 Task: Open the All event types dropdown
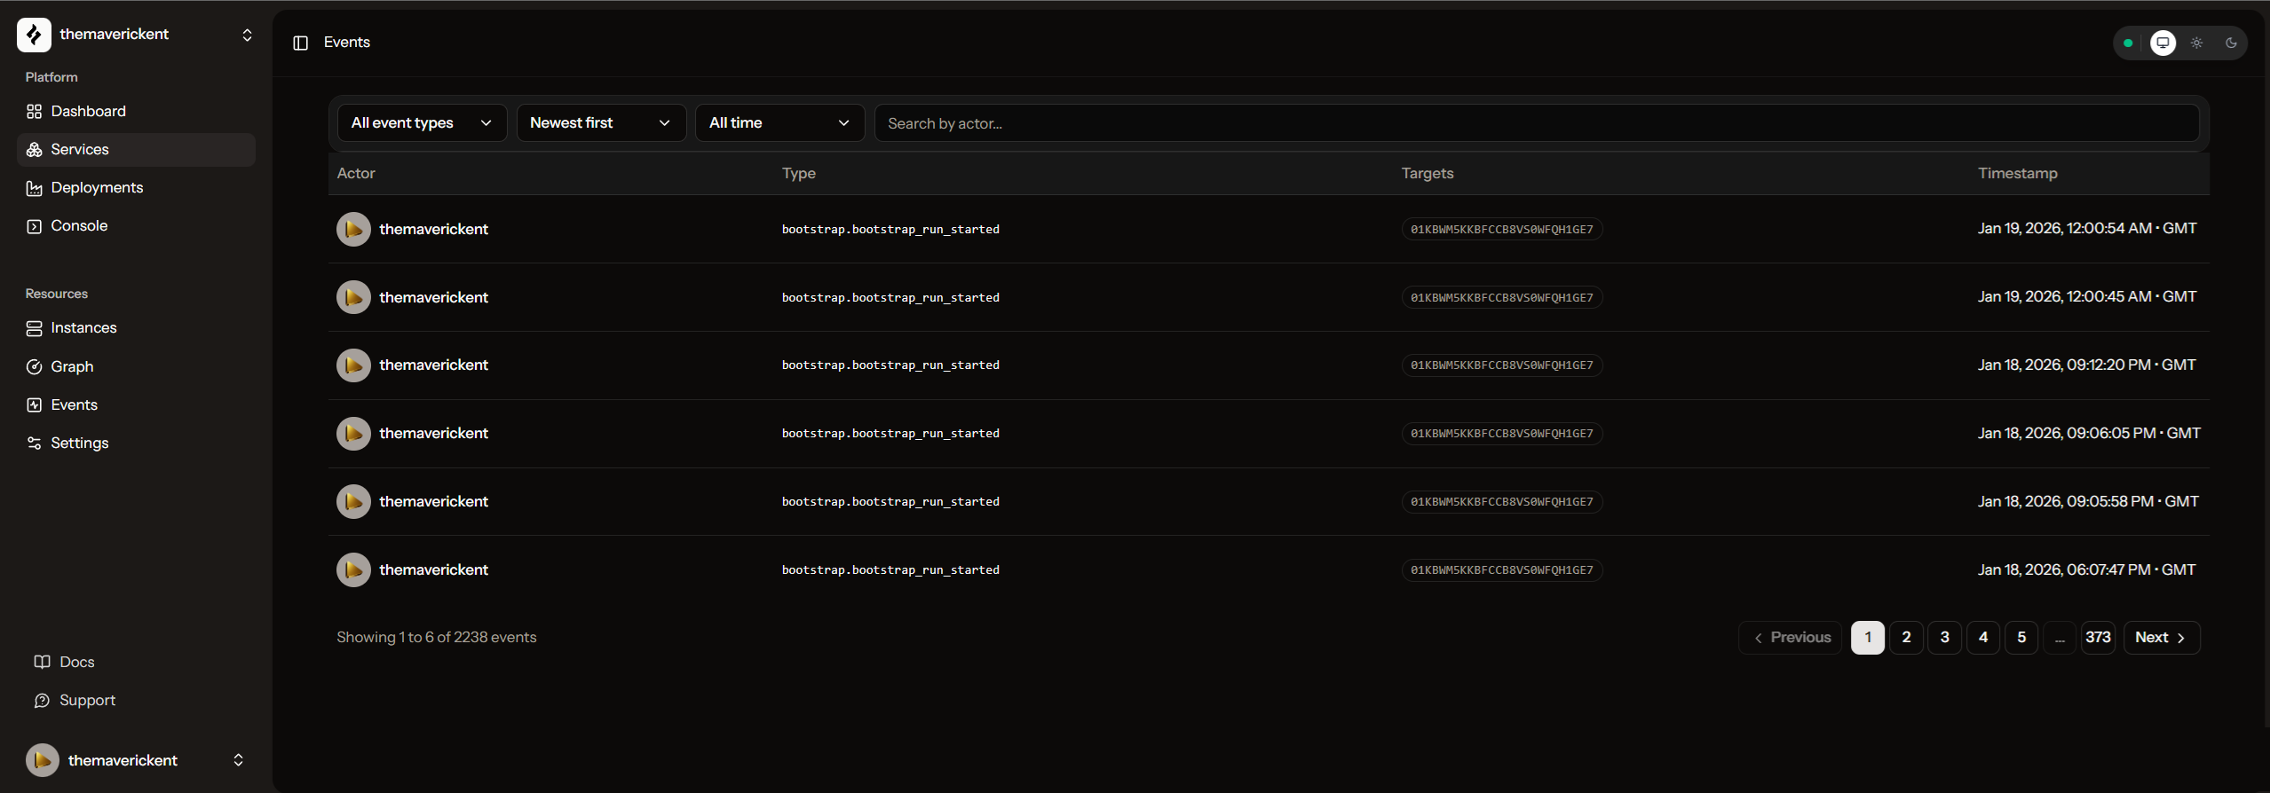click(422, 122)
